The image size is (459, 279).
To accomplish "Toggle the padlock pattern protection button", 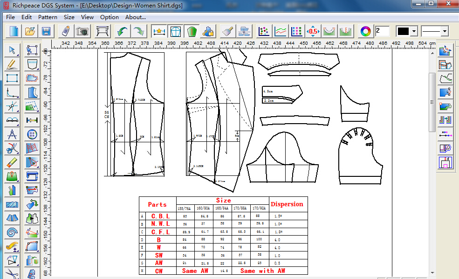I will (x=208, y=31).
